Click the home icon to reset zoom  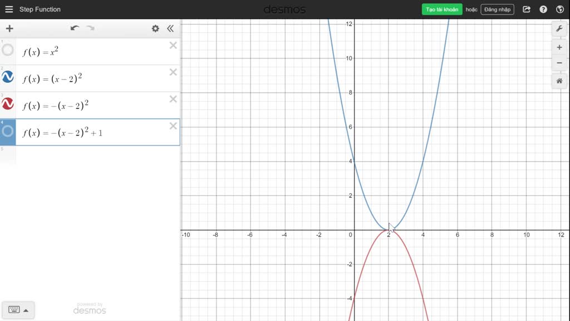click(559, 81)
